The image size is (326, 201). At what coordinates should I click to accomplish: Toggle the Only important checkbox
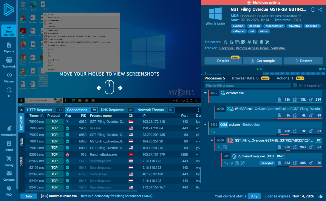[295, 85]
